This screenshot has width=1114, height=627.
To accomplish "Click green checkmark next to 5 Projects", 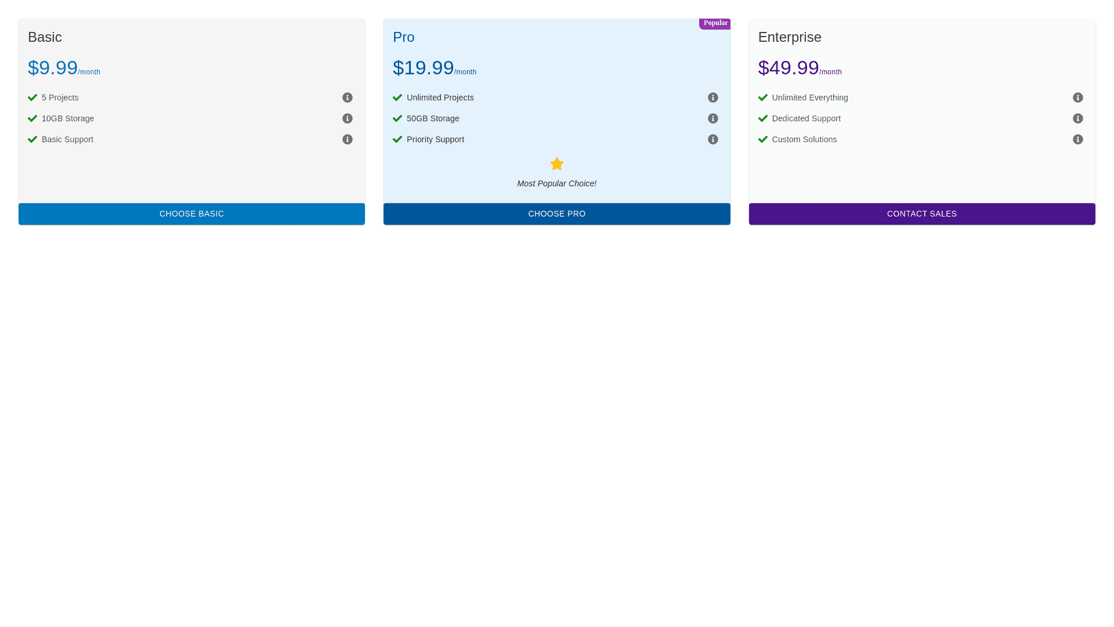I will (32, 98).
